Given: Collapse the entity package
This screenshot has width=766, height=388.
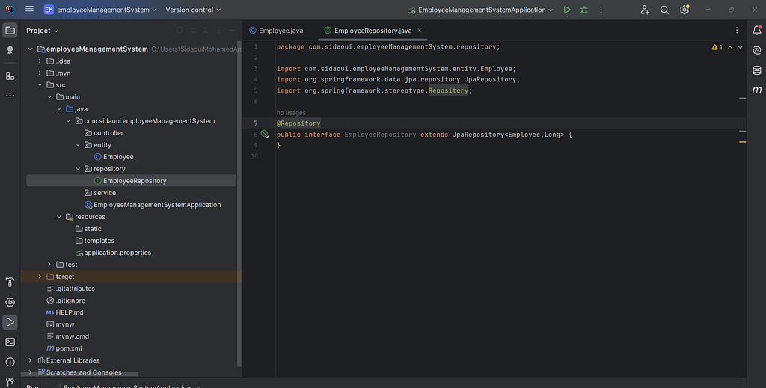Looking at the screenshot, I should (x=78, y=144).
